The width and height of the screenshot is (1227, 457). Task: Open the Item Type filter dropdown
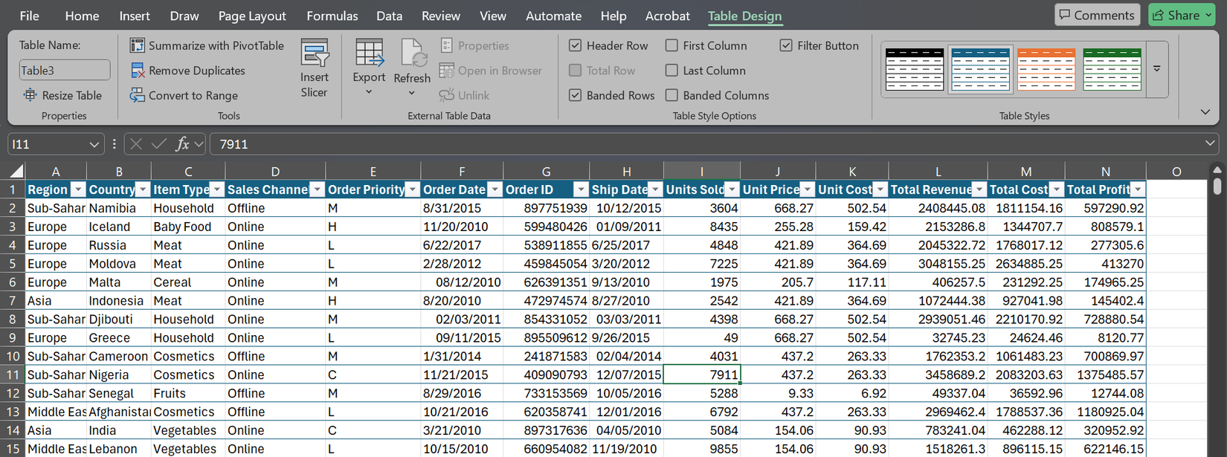click(x=216, y=189)
